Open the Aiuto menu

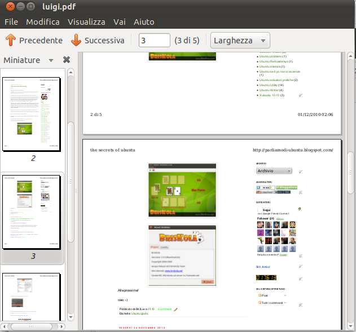point(144,22)
